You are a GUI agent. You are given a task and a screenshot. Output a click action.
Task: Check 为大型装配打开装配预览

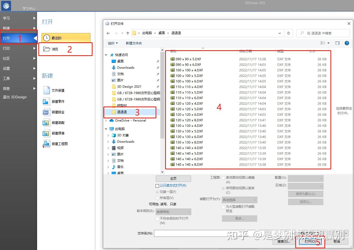(x=223, y=207)
